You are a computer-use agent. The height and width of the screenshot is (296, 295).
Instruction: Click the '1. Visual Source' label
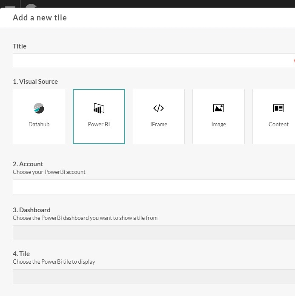[x=35, y=82]
